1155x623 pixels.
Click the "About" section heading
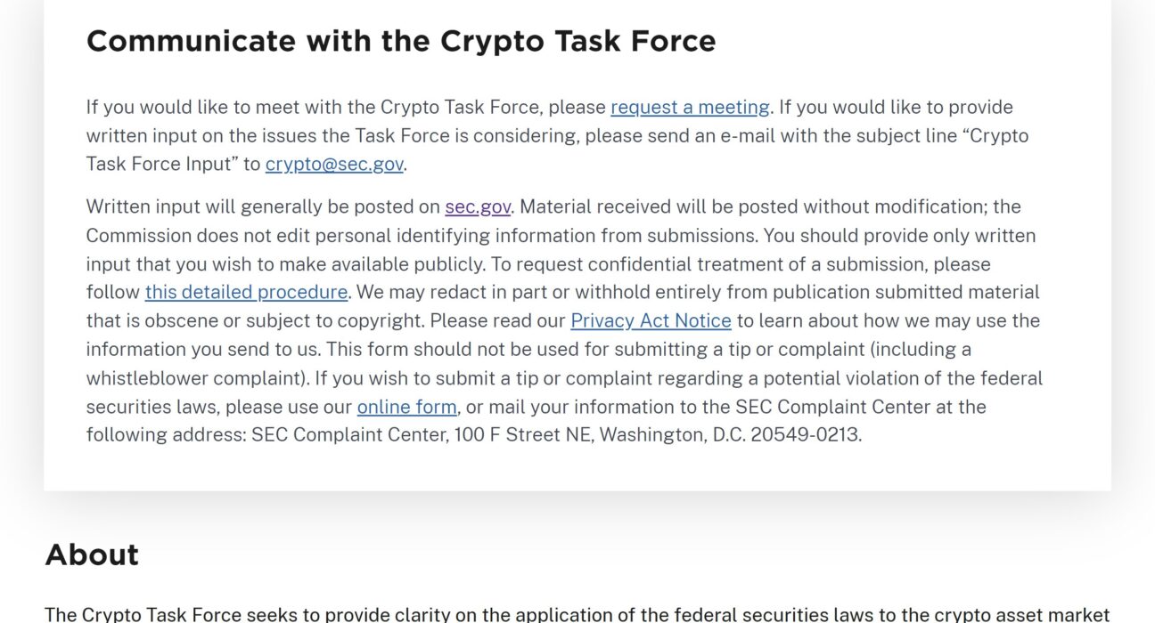click(x=92, y=554)
